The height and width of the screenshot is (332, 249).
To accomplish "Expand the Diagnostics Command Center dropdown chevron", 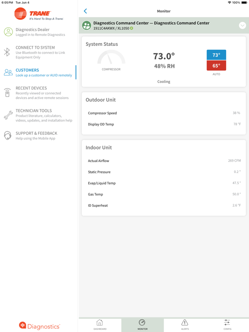I will tap(242, 26).
